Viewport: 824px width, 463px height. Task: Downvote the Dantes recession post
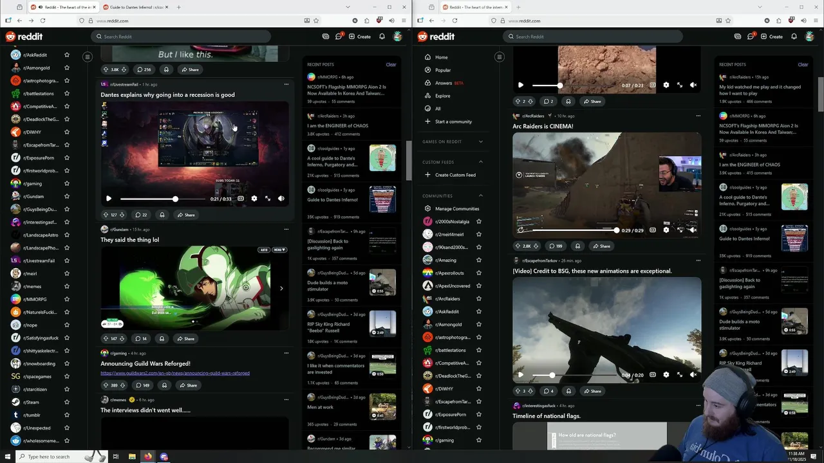[x=122, y=215]
